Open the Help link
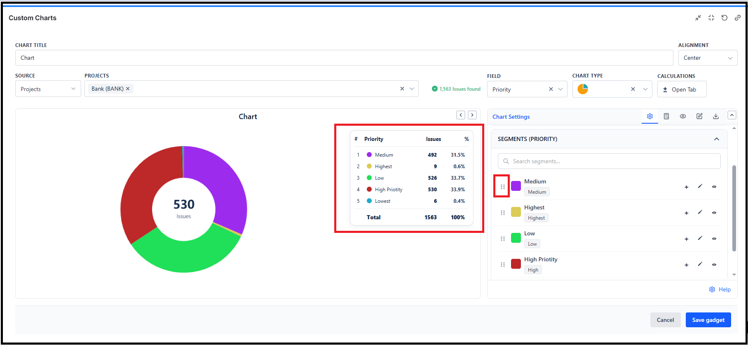 click(x=720, y=289)
